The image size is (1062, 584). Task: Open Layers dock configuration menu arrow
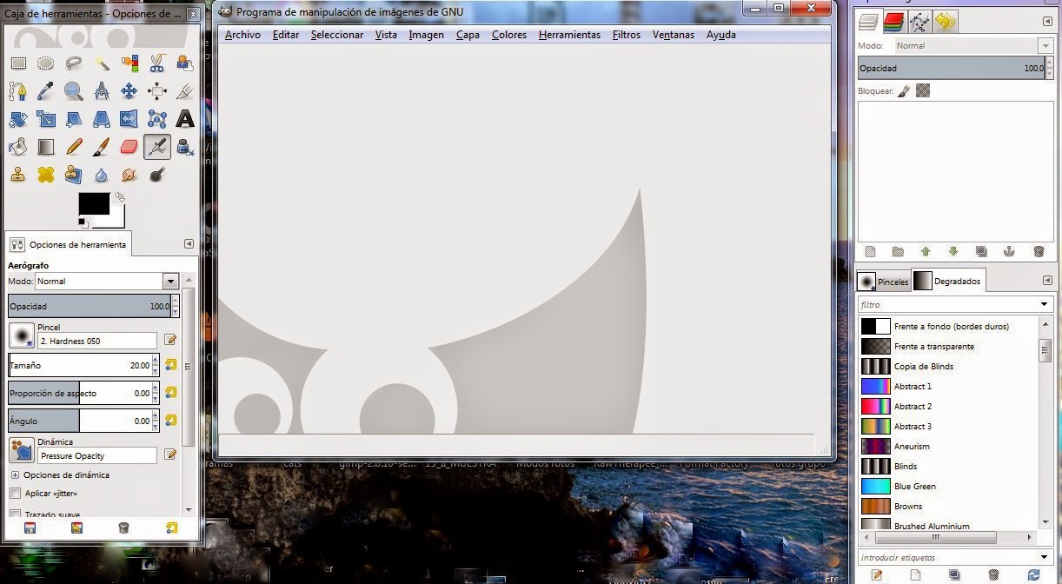(1047, 21)
